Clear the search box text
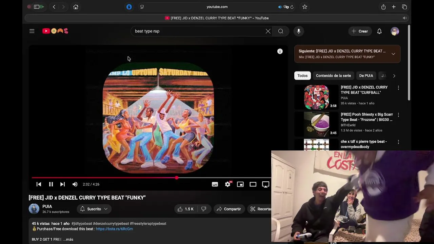434x244 pixels. point(268,31)
